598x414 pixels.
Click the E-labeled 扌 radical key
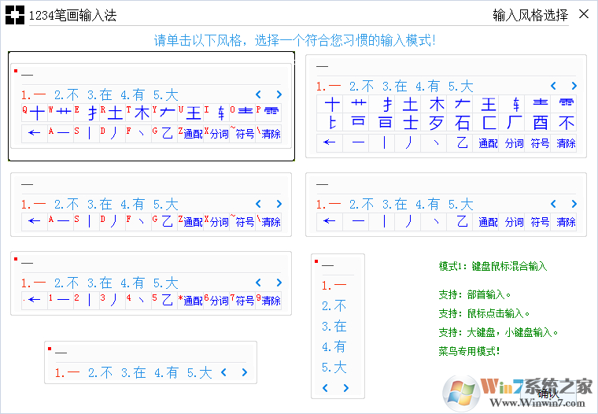coord(87,113)
